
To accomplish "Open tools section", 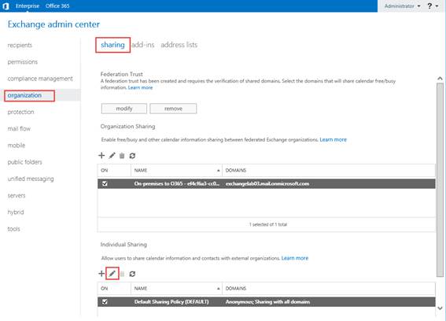I will click(x=13, y=229).
